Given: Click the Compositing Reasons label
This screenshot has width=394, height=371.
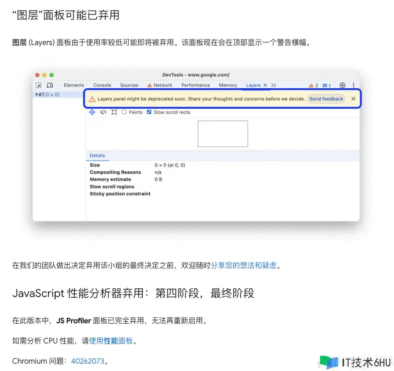Looking at the screenshot, I should [x=115, y=172].
